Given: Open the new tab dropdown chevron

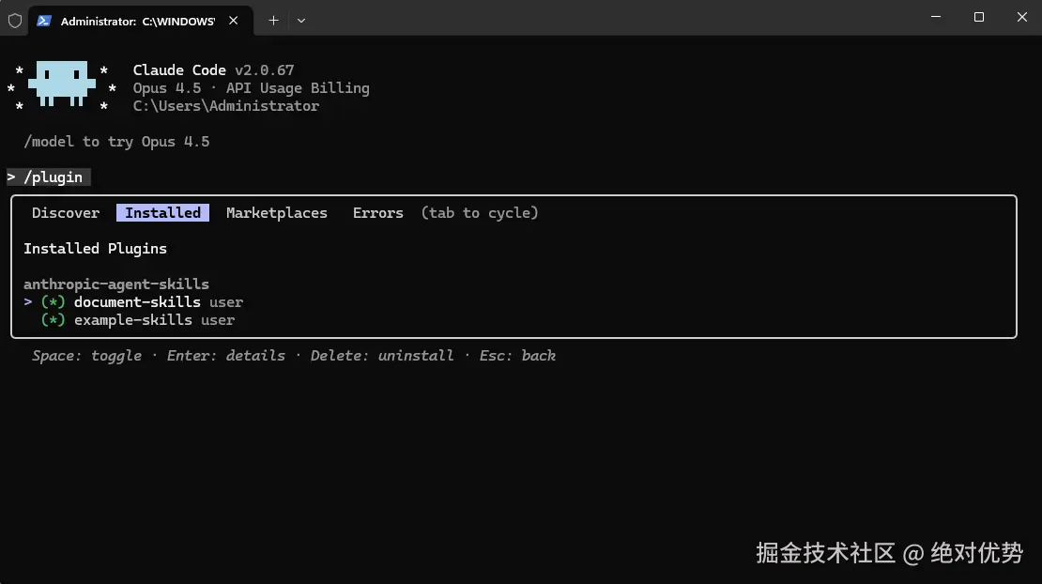Looking at the screenshot, I should pyautogui.click(x=300, y=20).
